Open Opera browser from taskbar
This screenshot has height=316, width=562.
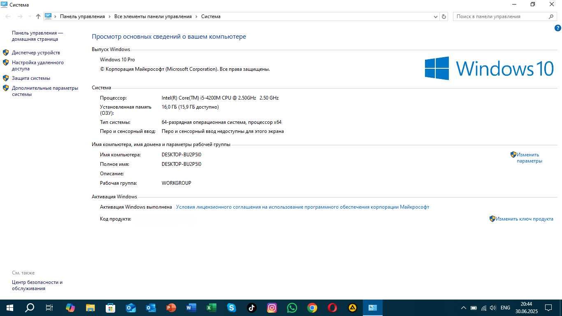point(332,308)
